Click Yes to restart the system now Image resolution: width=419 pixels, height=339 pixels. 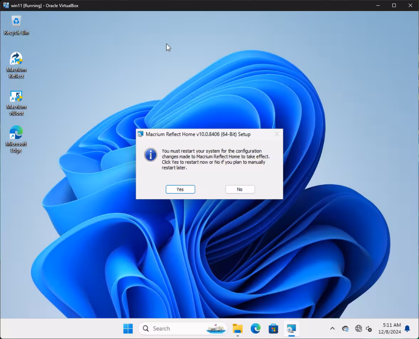click(180, 189)
